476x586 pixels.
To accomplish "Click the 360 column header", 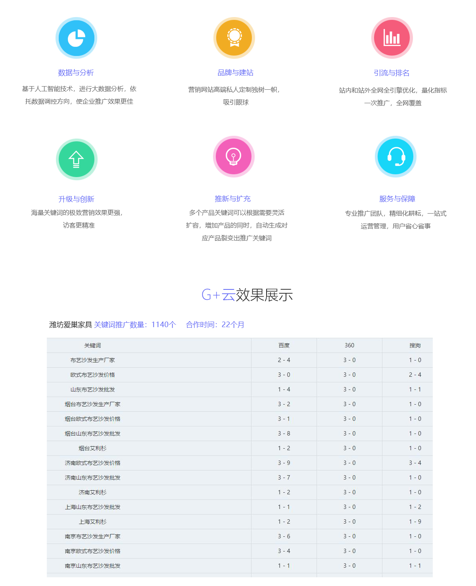I will click(349, 345).
